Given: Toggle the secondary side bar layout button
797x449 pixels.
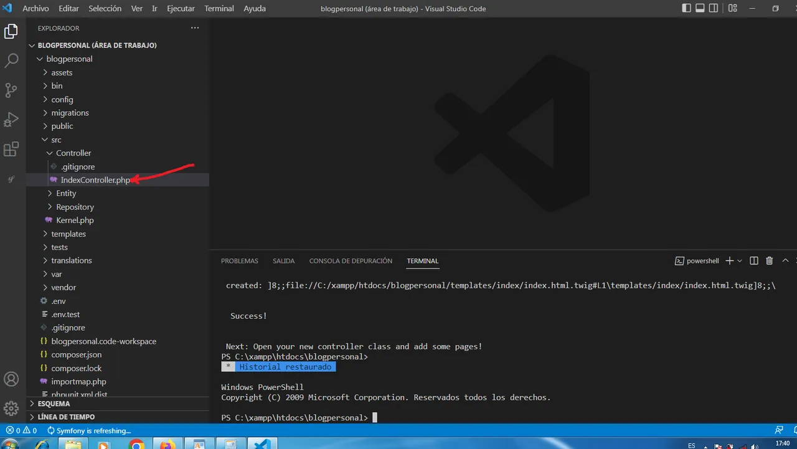Looking at the screenshot, I should (715, 9).
